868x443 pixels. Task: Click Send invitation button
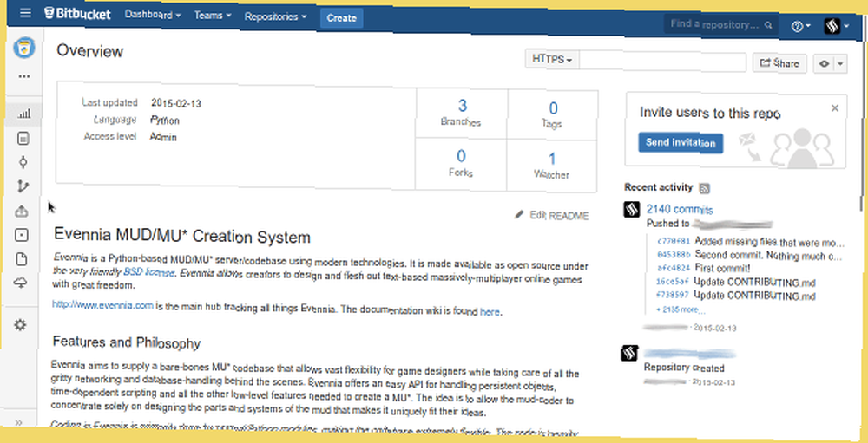[x=681, y=143]
